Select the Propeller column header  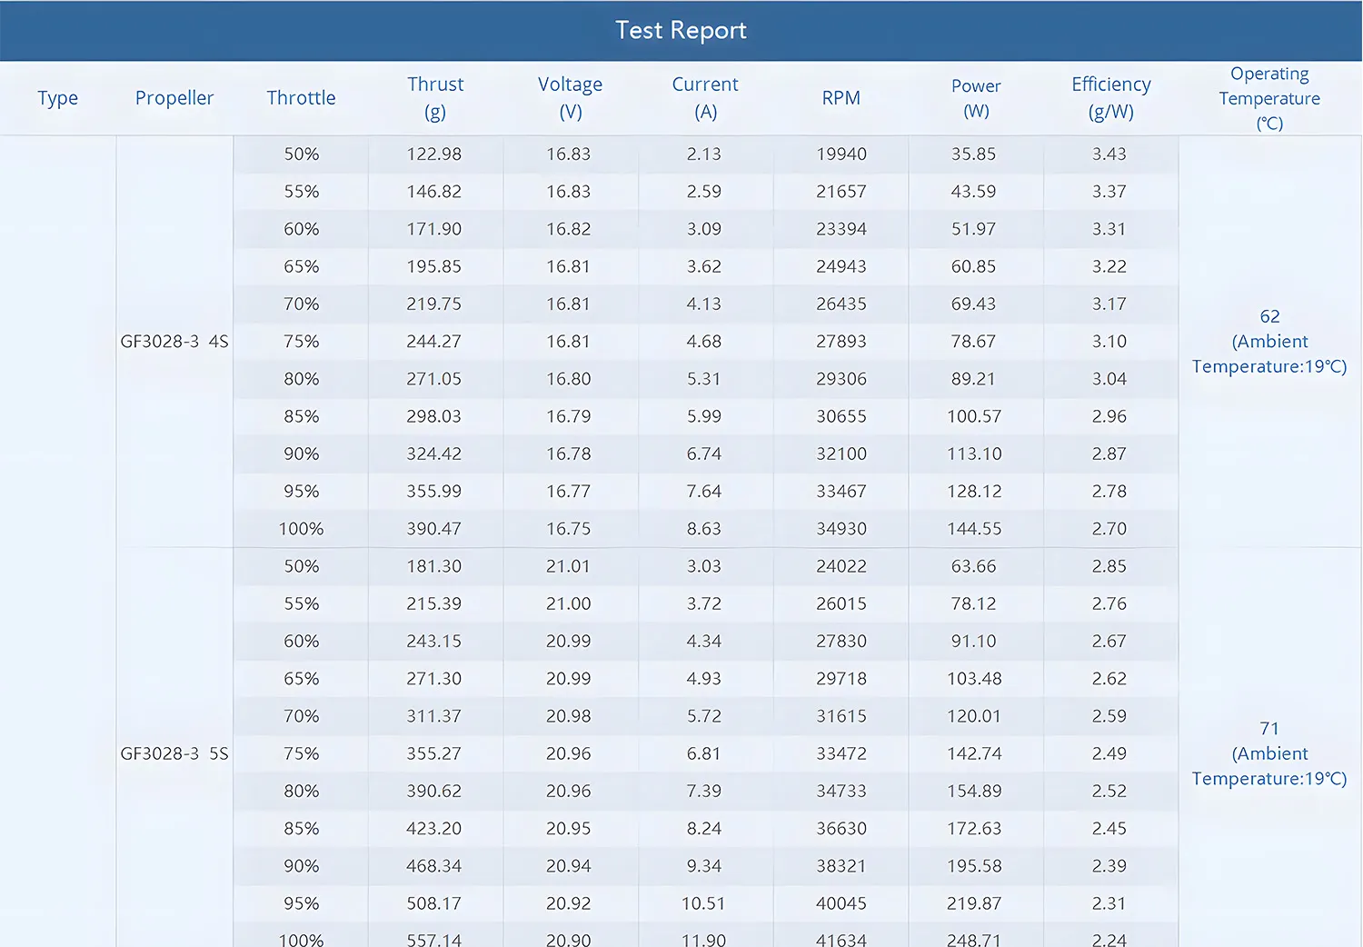174,98
